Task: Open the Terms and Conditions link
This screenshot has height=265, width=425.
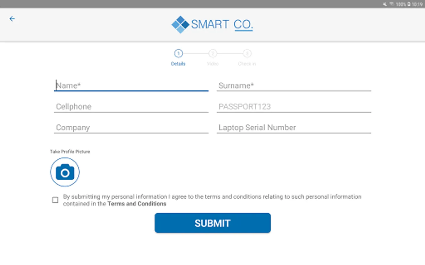Action: coord(137,203)
